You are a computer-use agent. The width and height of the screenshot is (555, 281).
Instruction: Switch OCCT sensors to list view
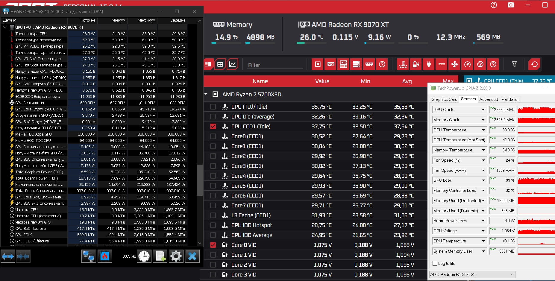pos(208,64)
